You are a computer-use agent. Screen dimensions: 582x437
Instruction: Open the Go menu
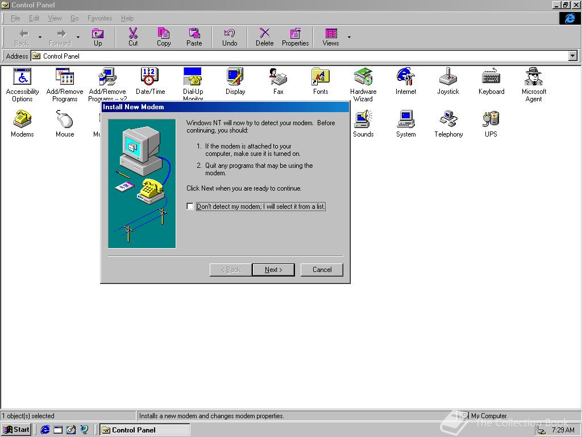click(74, 18)
